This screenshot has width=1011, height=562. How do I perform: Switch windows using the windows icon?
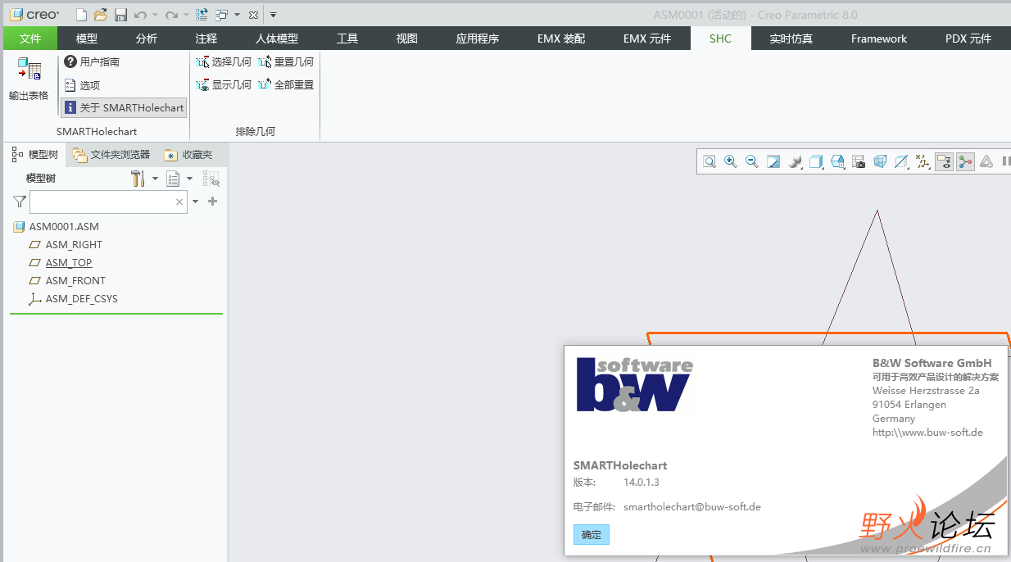[x=222, y=15]
